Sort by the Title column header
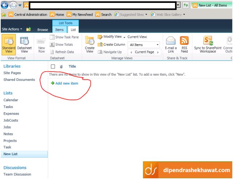The height and width of the screenshot is (179, 233). pyautogui.click(x=72, y=66)
